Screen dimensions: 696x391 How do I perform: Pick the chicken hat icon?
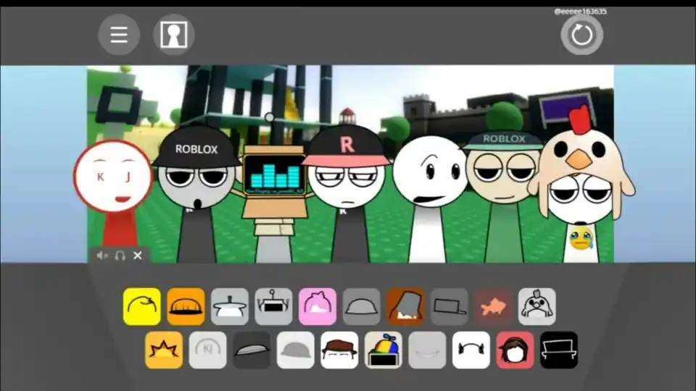(x=537, y=306)
